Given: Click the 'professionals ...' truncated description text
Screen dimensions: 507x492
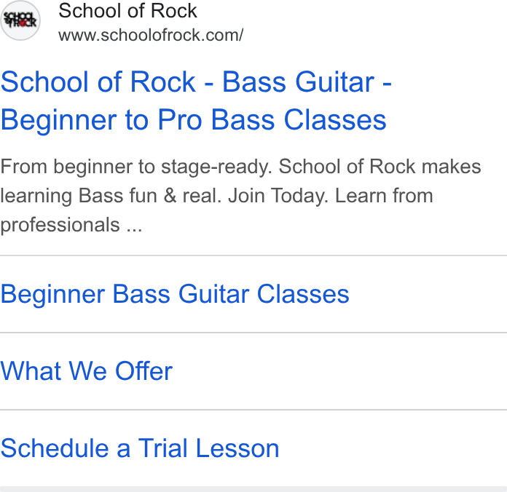Looking at the screenshot, I should pyautogui.click(x=71, y=225).
